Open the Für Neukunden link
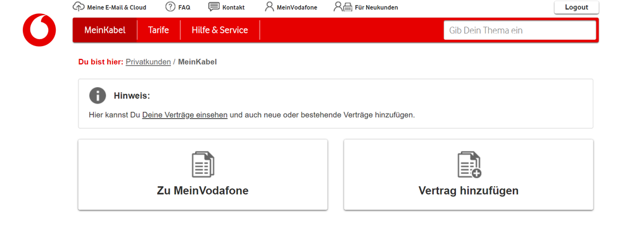 point(376,7)
